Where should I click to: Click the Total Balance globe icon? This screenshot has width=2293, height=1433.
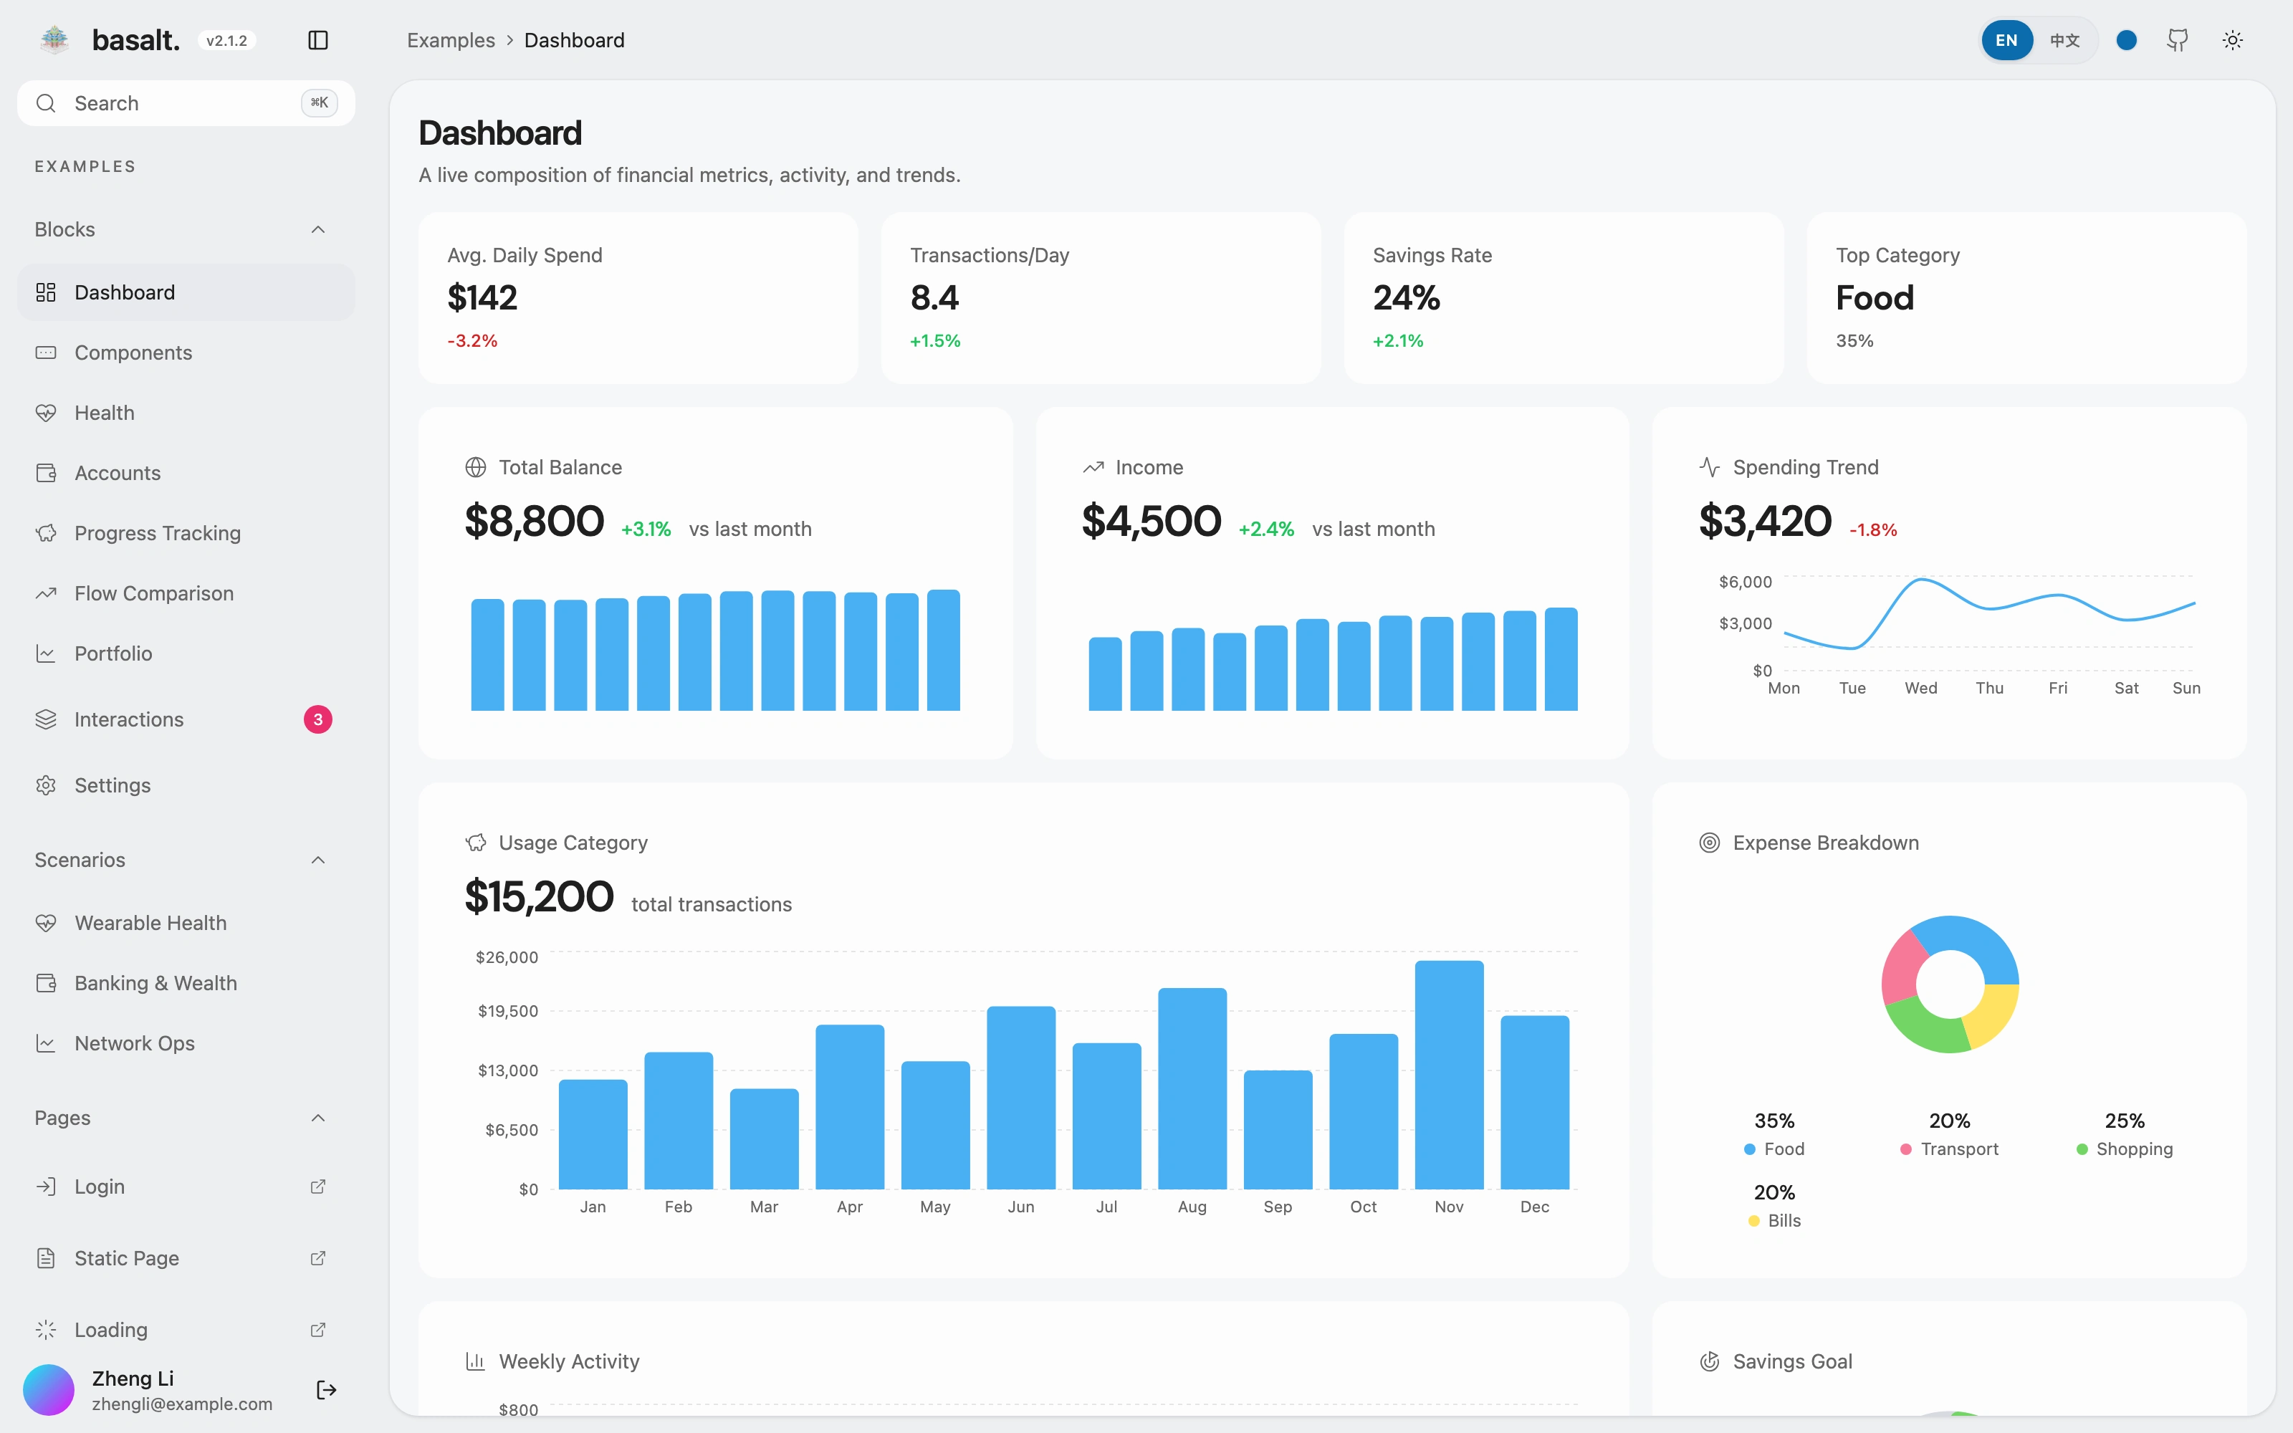(x=476, y=467)
